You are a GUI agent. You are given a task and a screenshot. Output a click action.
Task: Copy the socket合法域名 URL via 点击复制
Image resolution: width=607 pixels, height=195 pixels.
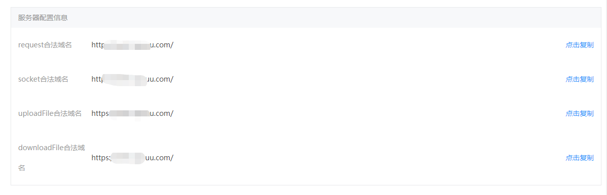pos(579,79)
